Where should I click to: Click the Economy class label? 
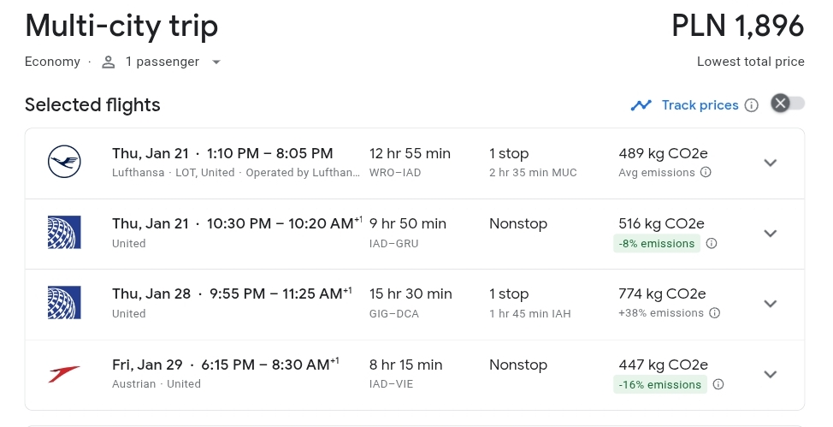tap(52, 62)
